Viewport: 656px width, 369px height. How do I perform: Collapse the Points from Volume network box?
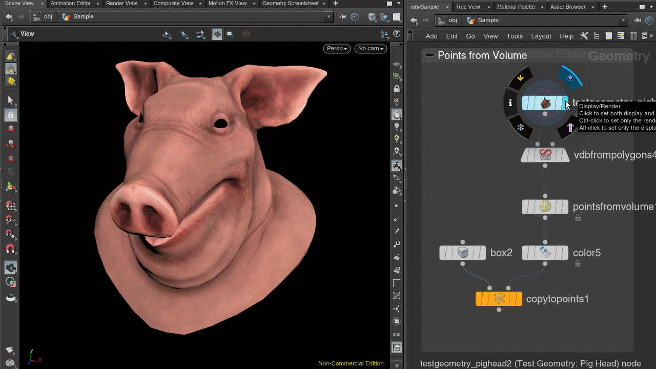[x=429, y=55]
